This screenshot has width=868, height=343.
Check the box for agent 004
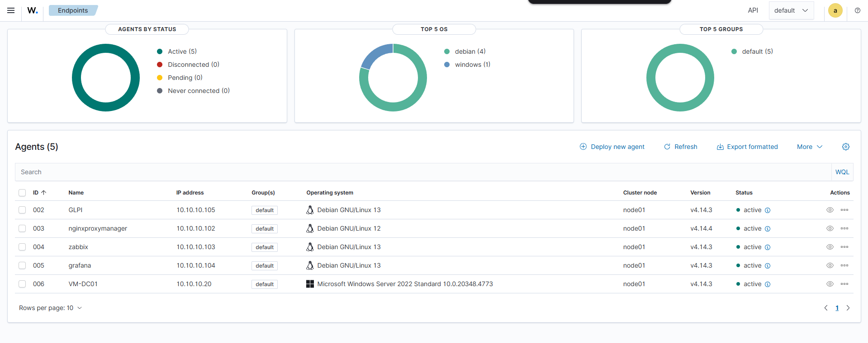pos(22,247)
